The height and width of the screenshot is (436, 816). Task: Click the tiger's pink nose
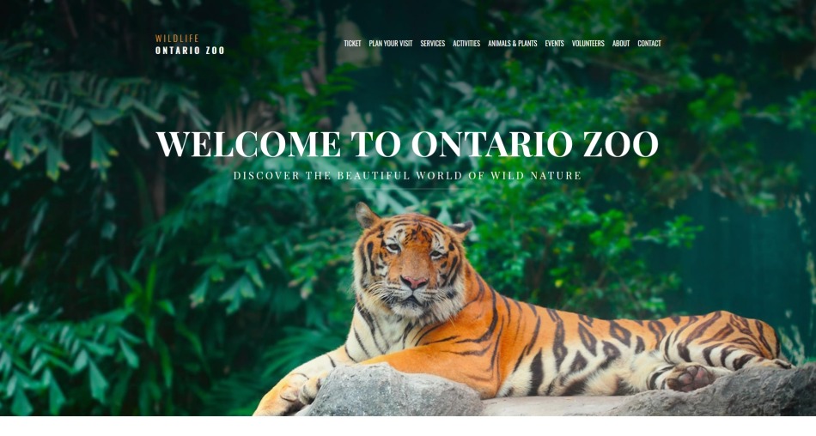pos(414,282)
